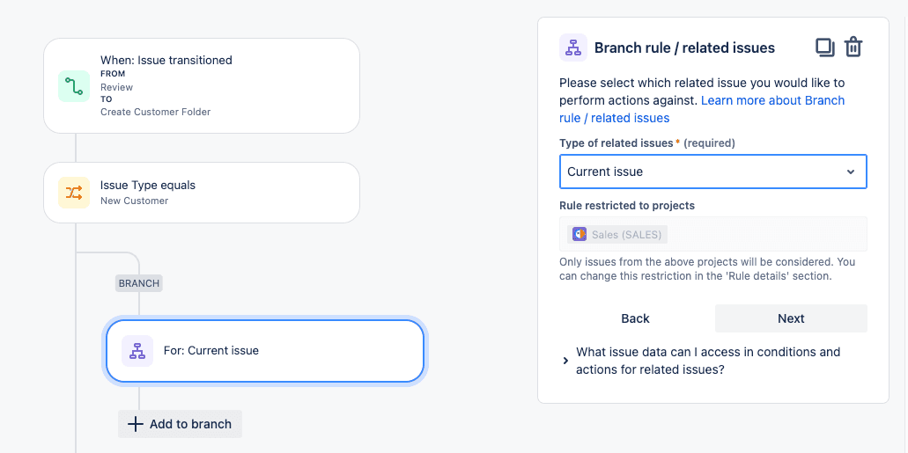Click the Sales project avatar icon

point(579,234)
